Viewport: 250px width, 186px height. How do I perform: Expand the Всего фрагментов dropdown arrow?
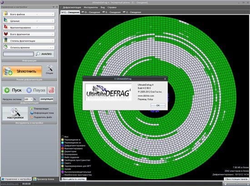(53, 34)
